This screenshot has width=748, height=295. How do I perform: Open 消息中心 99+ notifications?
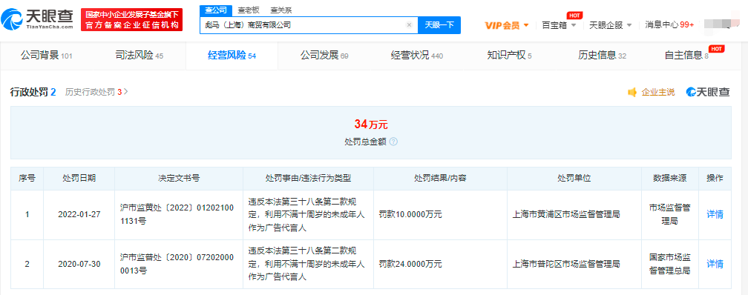click(x=669, y=25)
